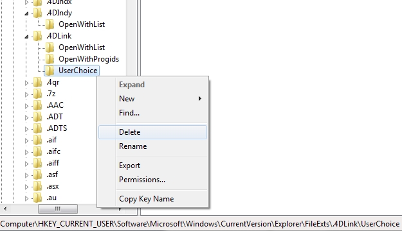Click the tree pane horizontal scrollbar thumb
The height and width of the screenshot is (231, 402).
point(58,209)
